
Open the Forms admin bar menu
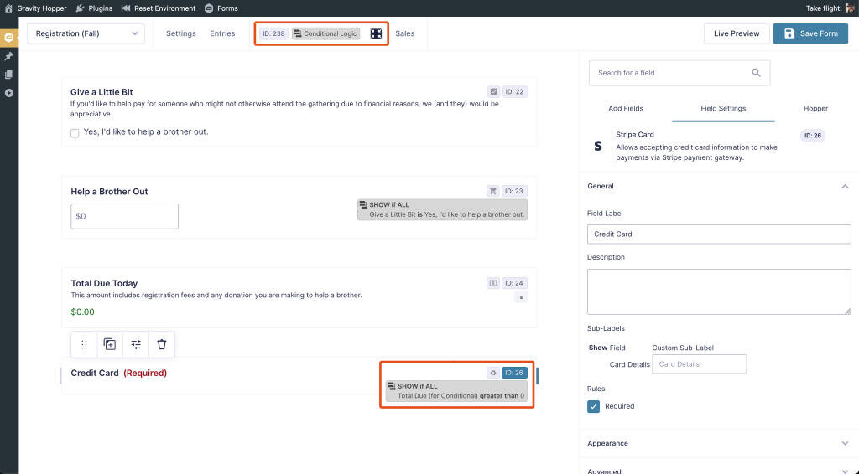tap(221, 8)
